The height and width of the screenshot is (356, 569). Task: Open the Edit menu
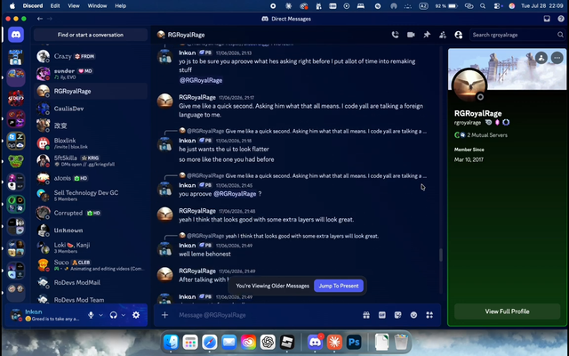click(x=55, y=6)
